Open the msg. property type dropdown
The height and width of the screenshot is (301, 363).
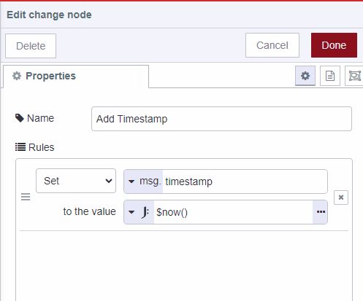143,181
